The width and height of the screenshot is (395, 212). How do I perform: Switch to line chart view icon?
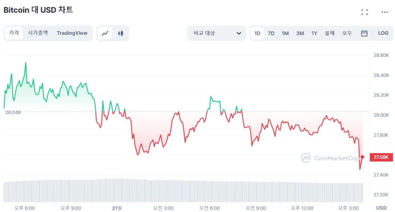(x=105, y=33)
